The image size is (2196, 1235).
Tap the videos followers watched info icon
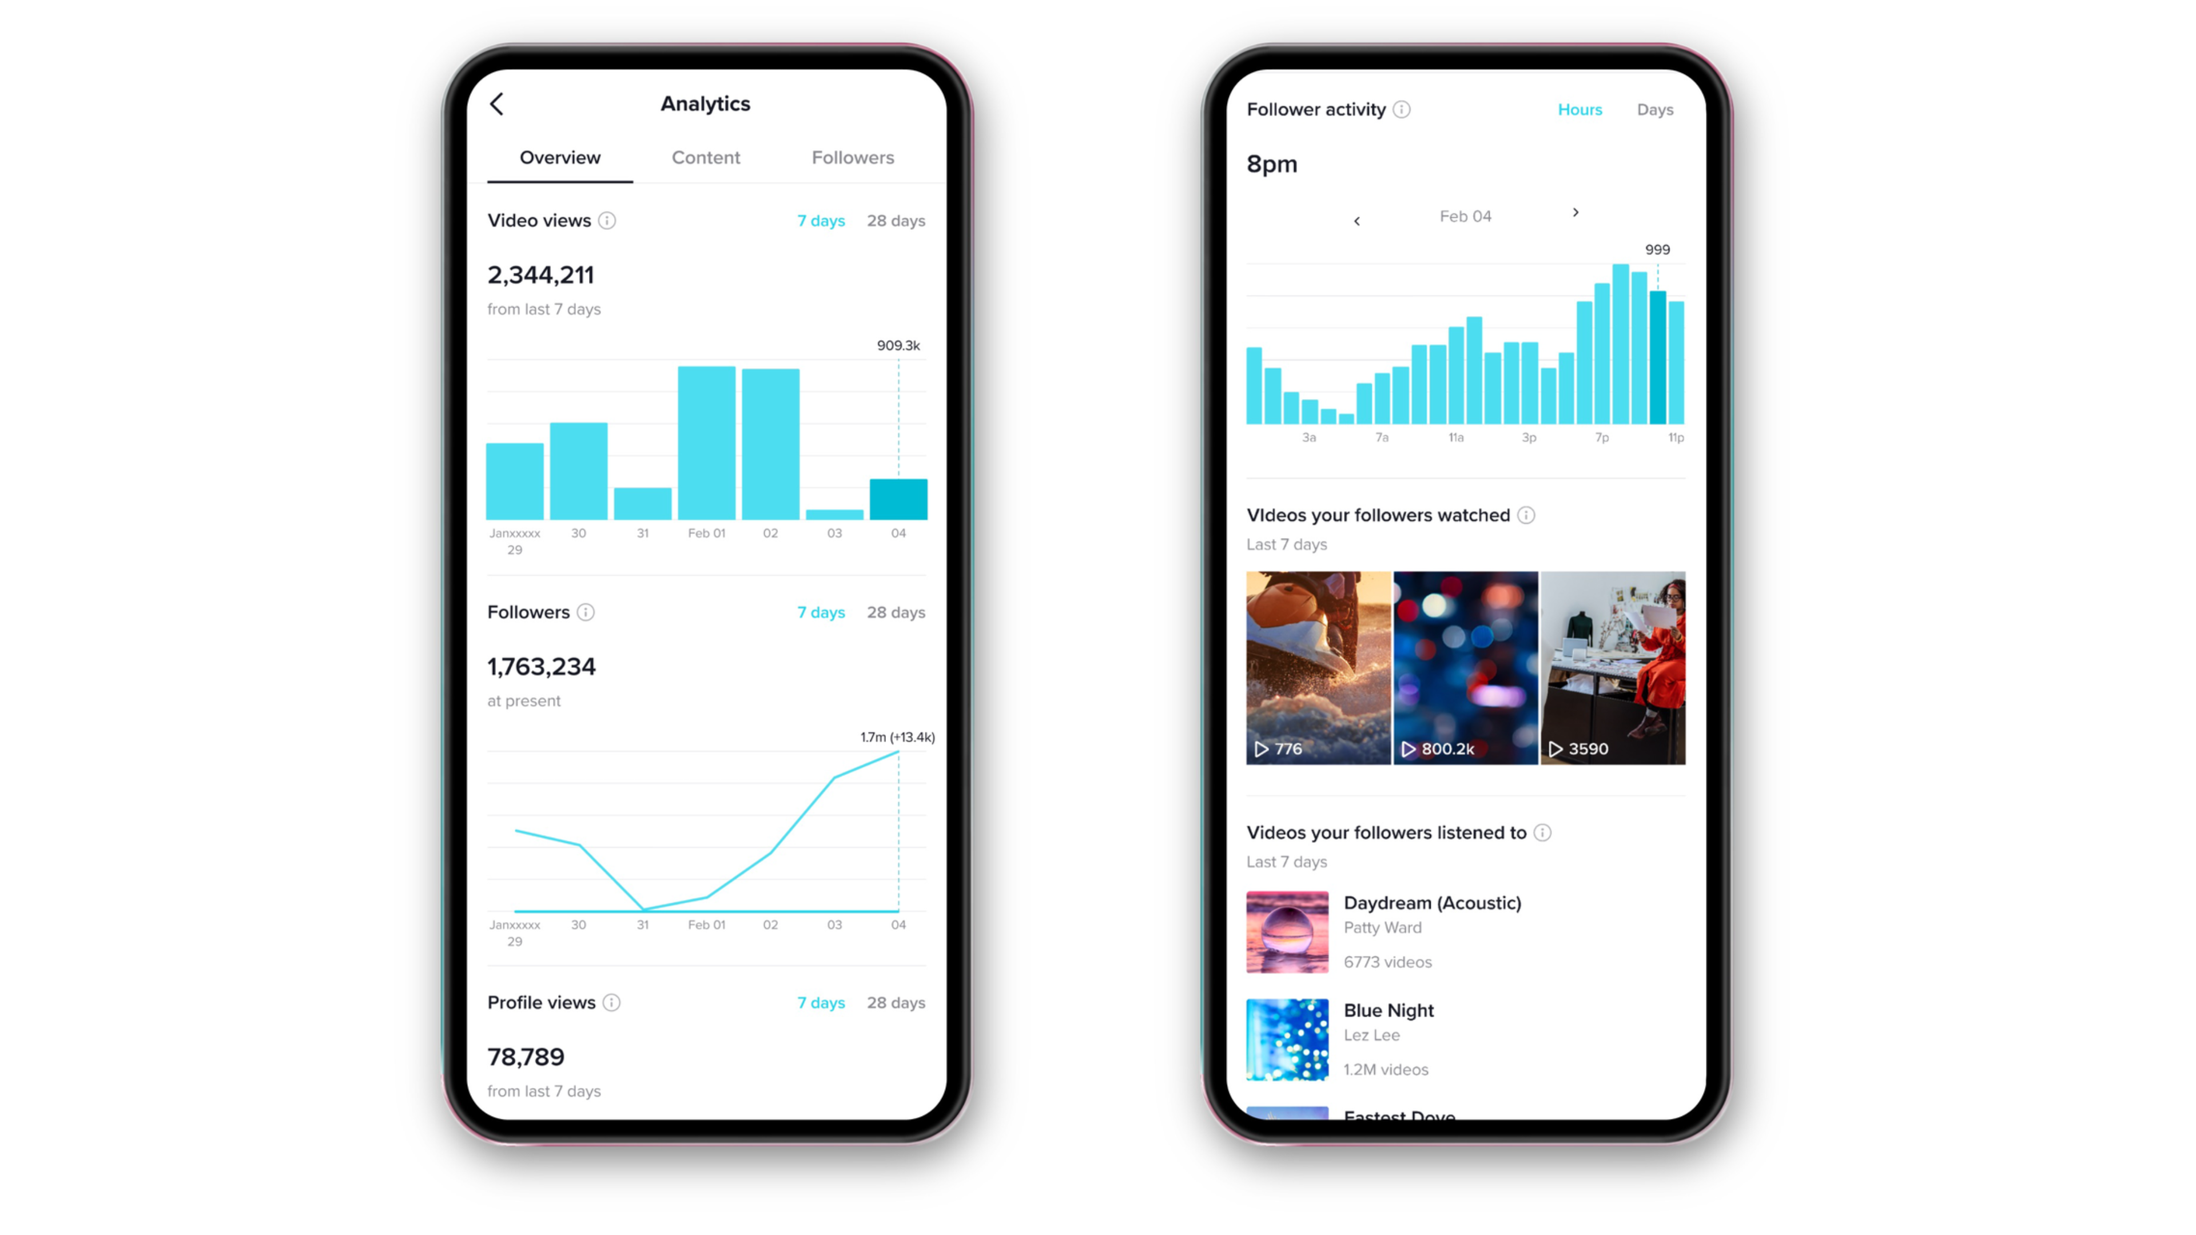tap(1528, 514)
